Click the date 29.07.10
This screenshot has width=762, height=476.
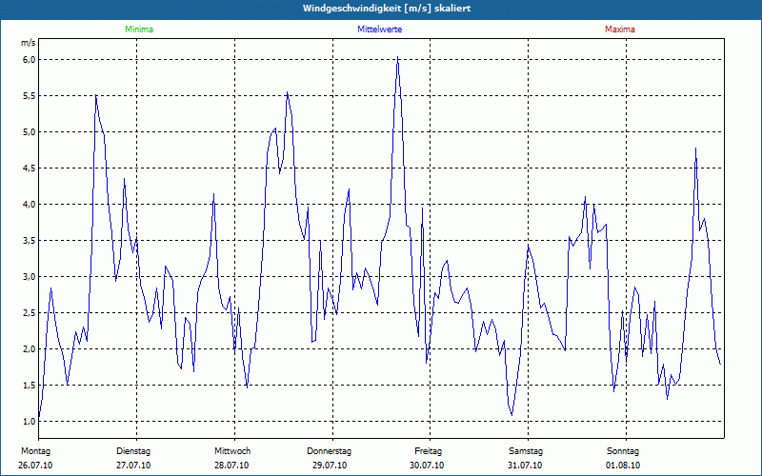(330, 466)
